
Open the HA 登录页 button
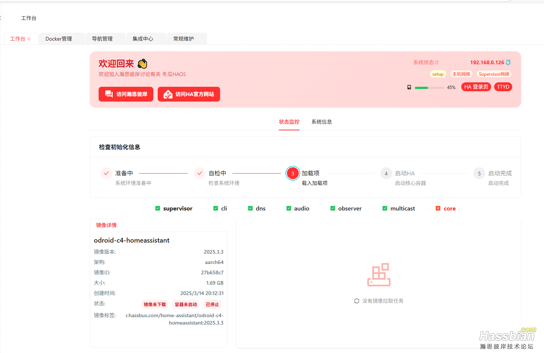pyautogui.click(x=476, y=87)
